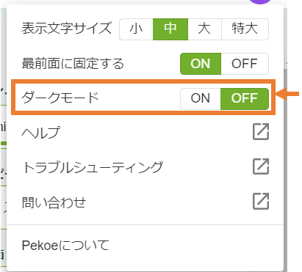302x272 pixels.
Task: Click the 最前面に固定する label
Action: [73, 64]
